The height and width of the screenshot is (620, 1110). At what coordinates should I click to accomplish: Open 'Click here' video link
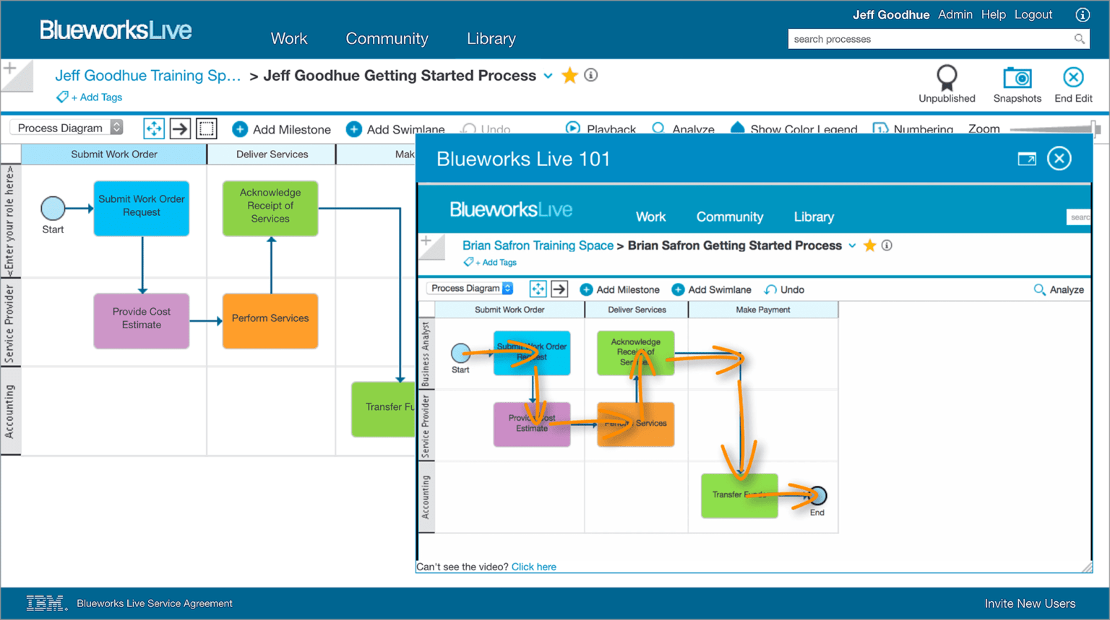click(534, 567)
